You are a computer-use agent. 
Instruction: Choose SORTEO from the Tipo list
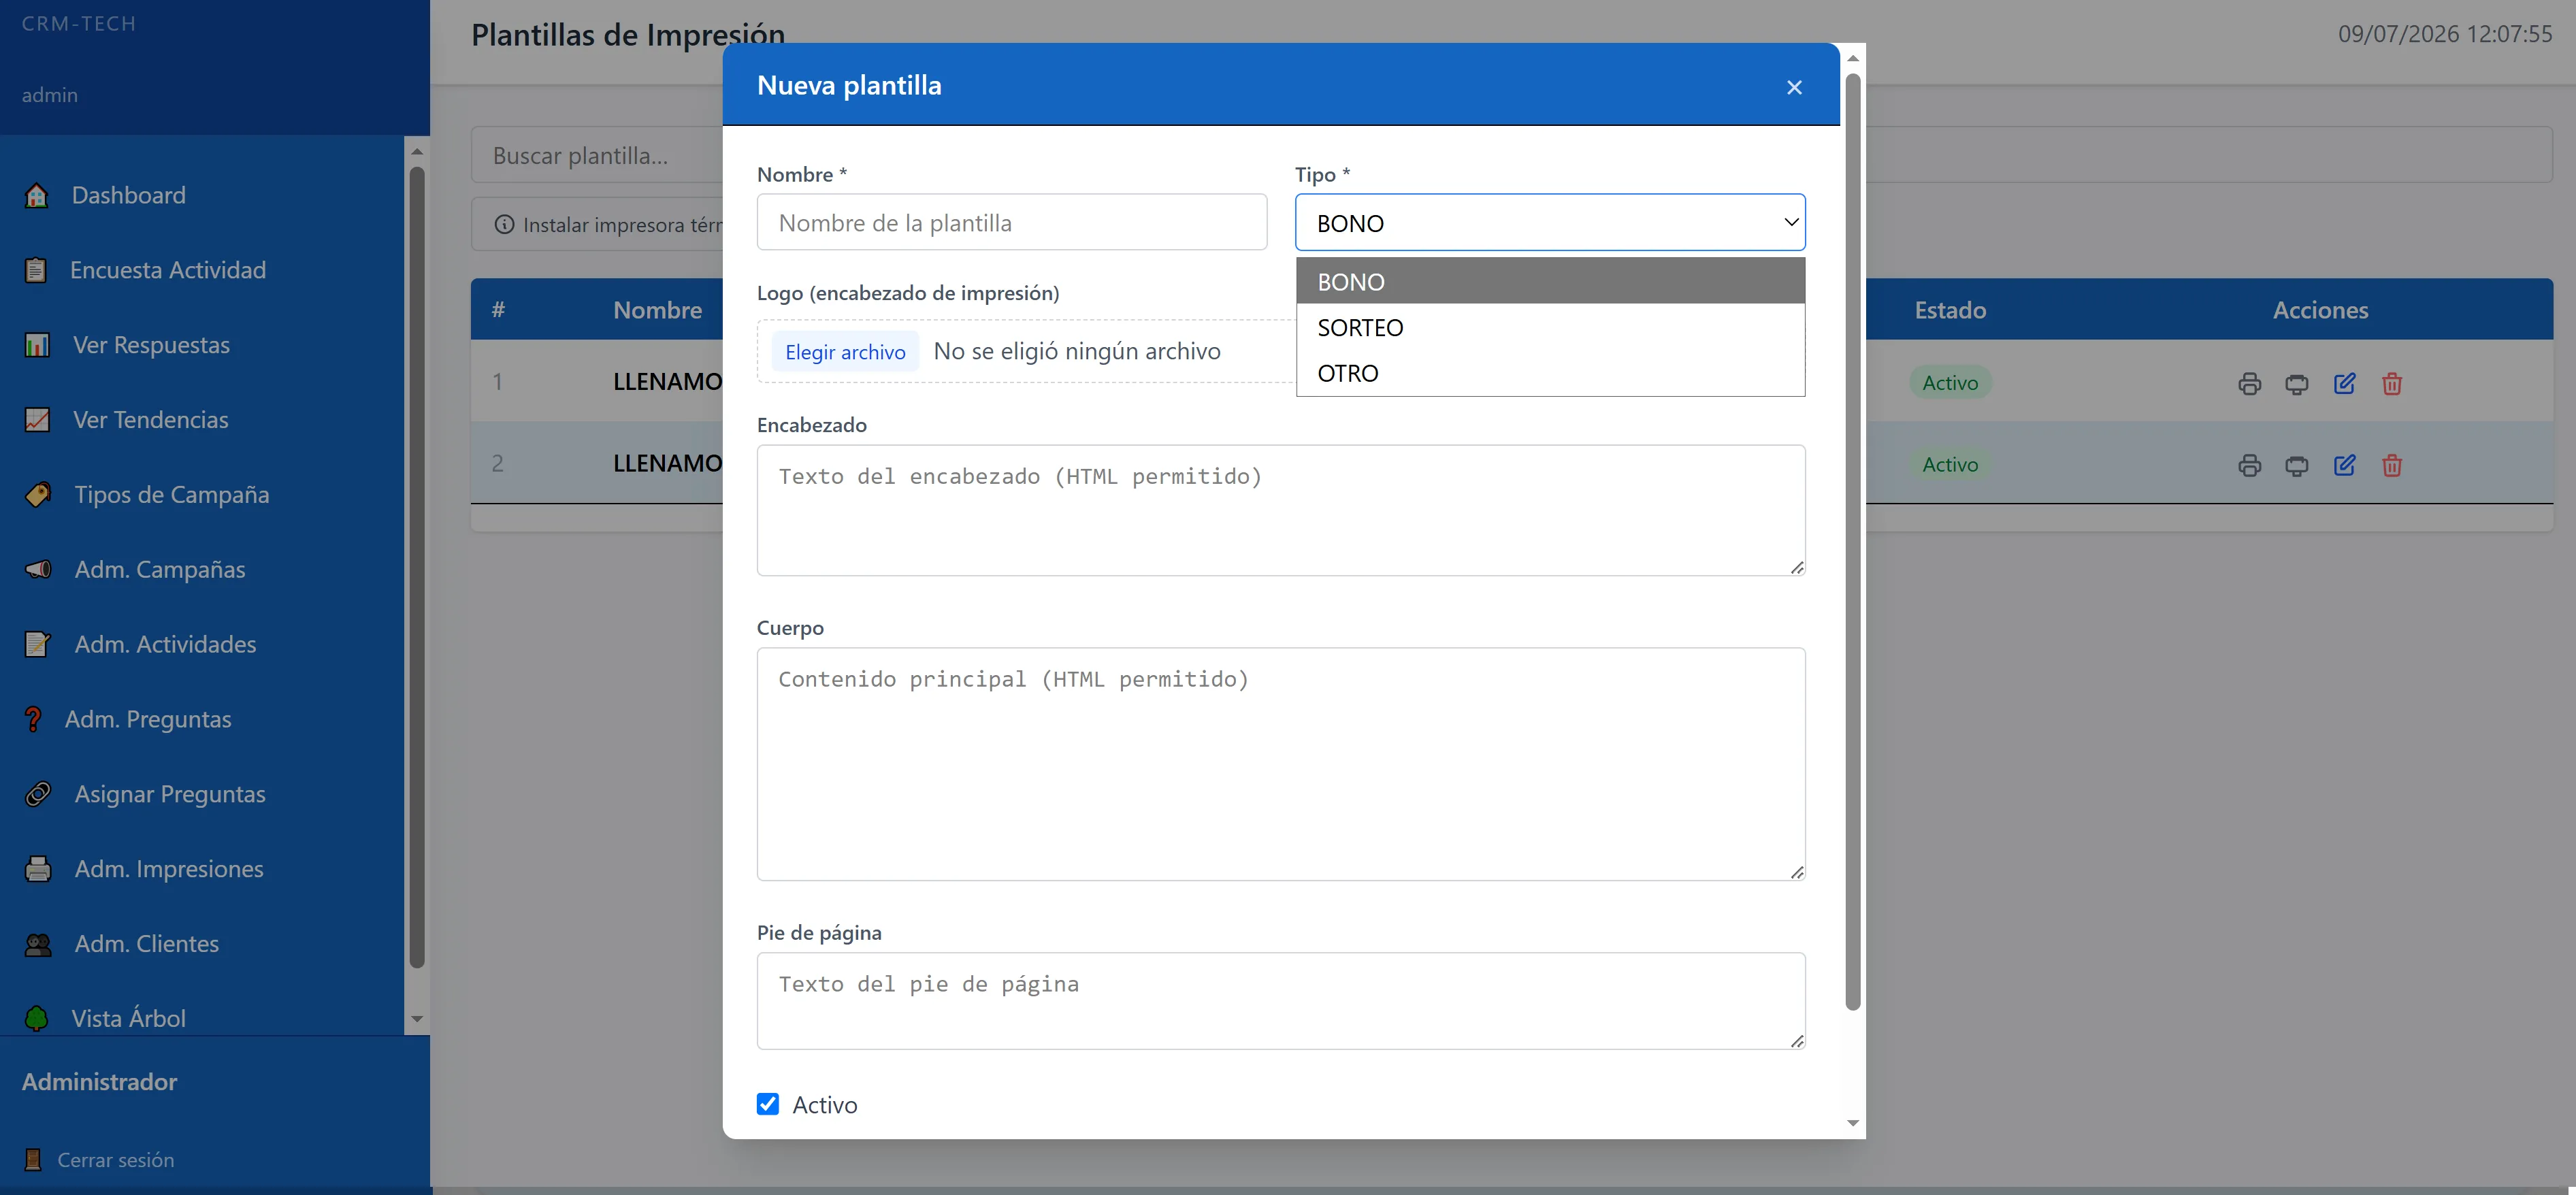[1550, 327]
